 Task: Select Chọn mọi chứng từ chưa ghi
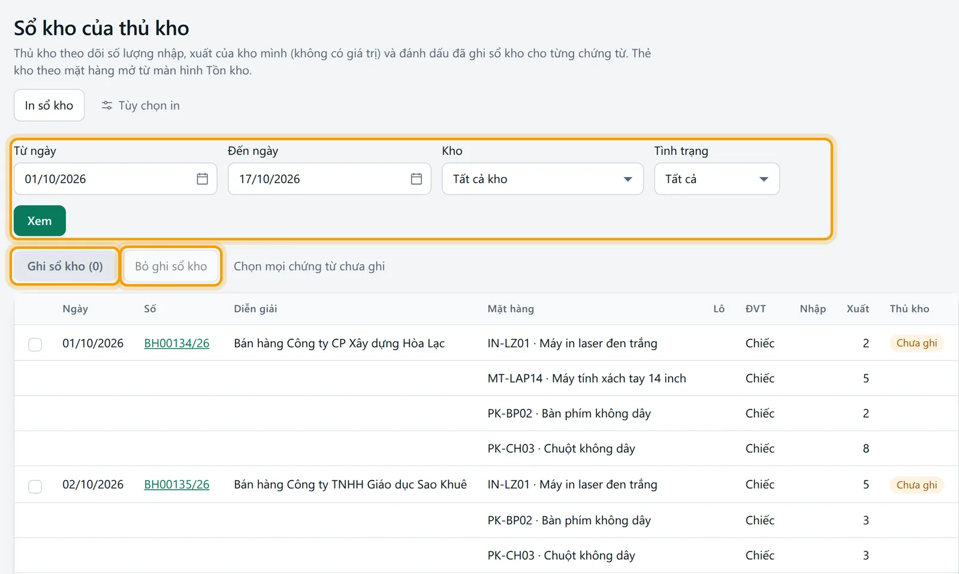tap(309, 266)
